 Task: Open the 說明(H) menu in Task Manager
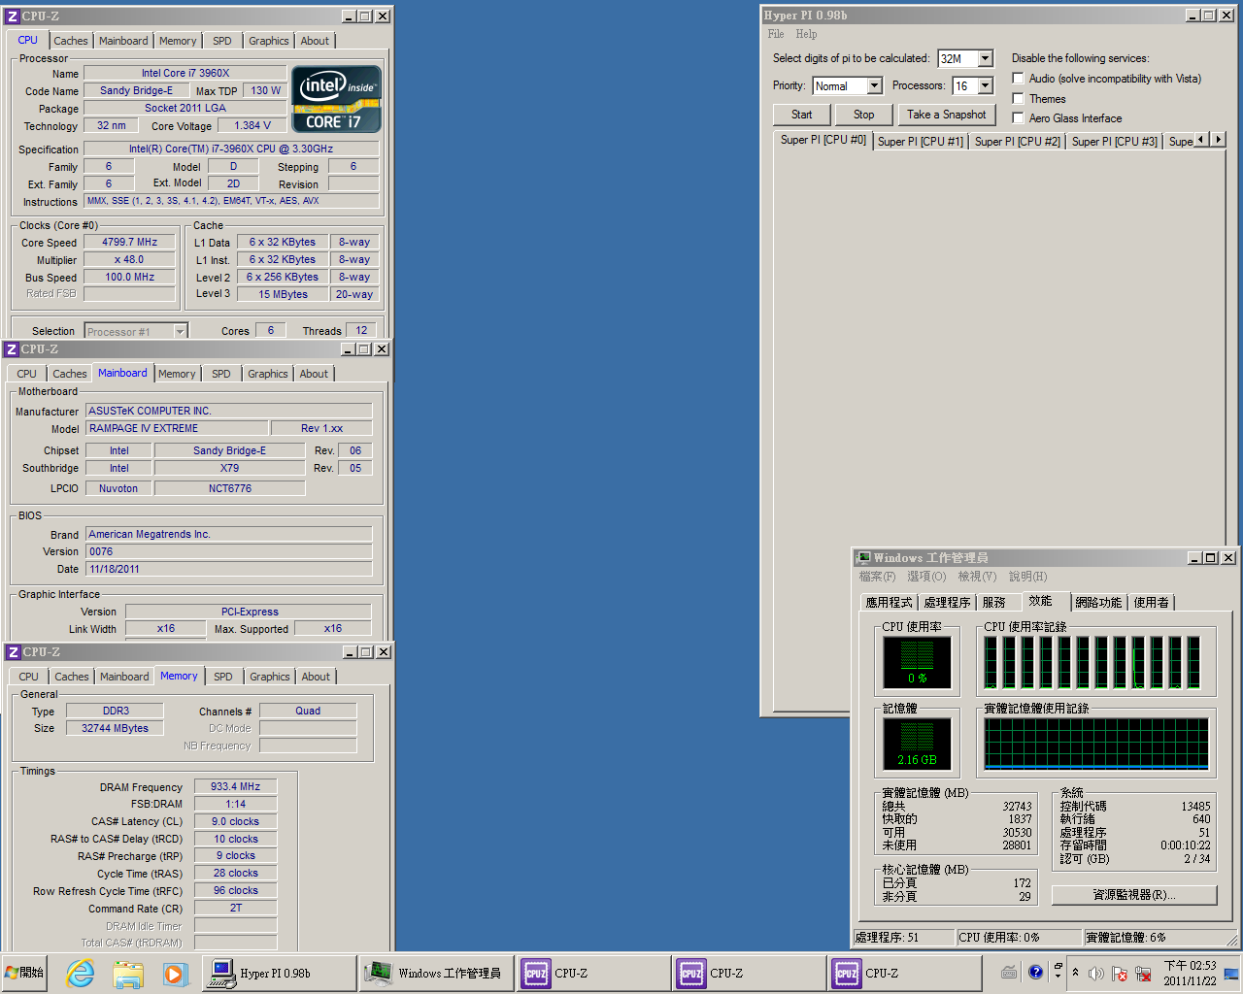pyautogui.click(x=1027, y=577)
